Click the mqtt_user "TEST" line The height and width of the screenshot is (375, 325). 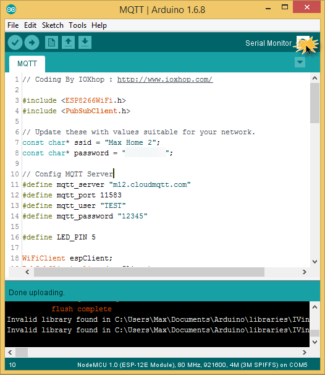tap(74, 205)
